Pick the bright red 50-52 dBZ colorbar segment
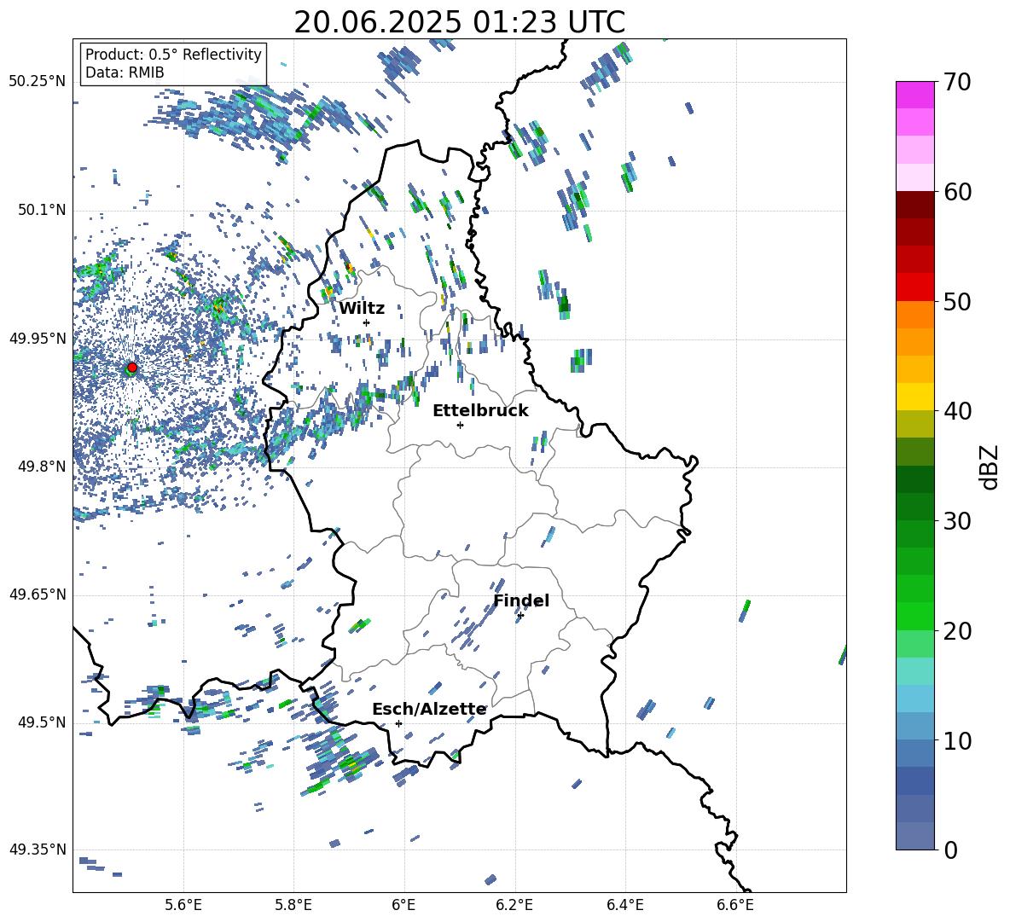The height and width of the screenshot is (922, 1010). click(x=914, y=287)
